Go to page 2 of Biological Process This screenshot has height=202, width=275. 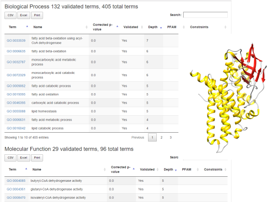161,137
